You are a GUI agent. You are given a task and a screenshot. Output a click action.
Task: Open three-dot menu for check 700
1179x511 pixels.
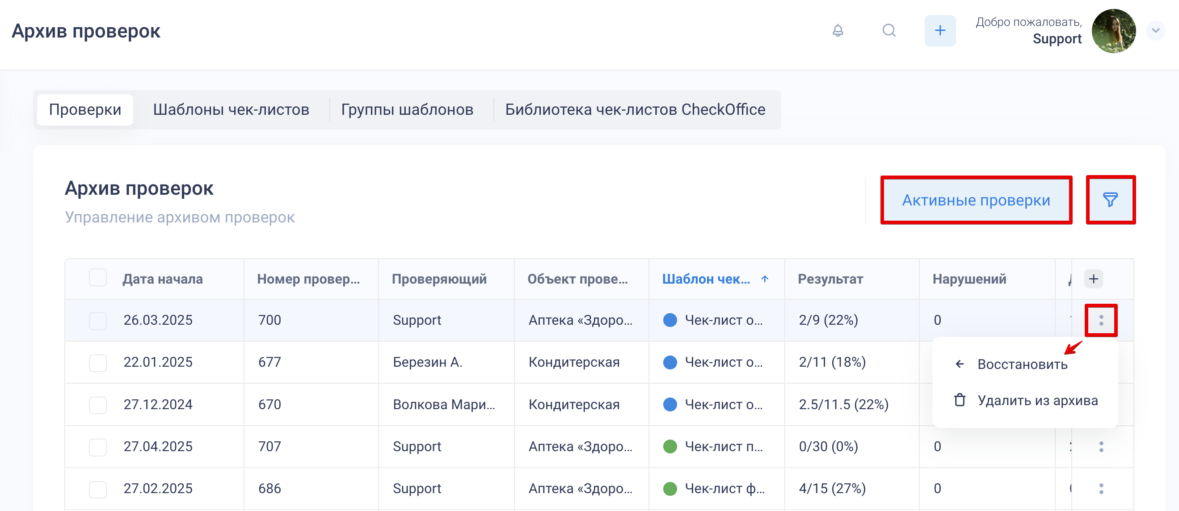pos(1101,320)
